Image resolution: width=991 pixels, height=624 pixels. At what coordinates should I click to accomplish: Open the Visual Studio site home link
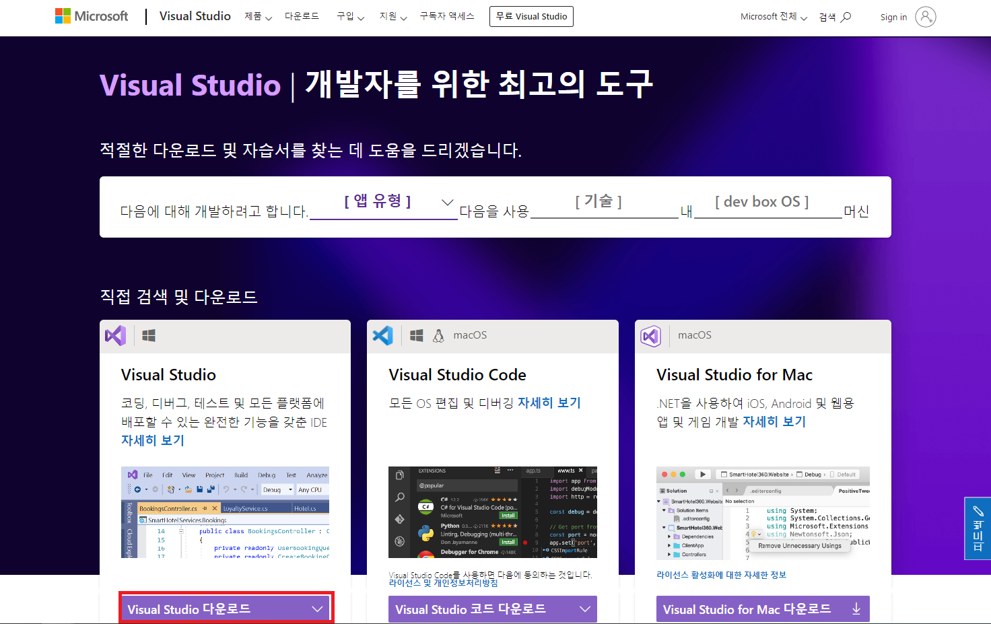click(195, 16)
